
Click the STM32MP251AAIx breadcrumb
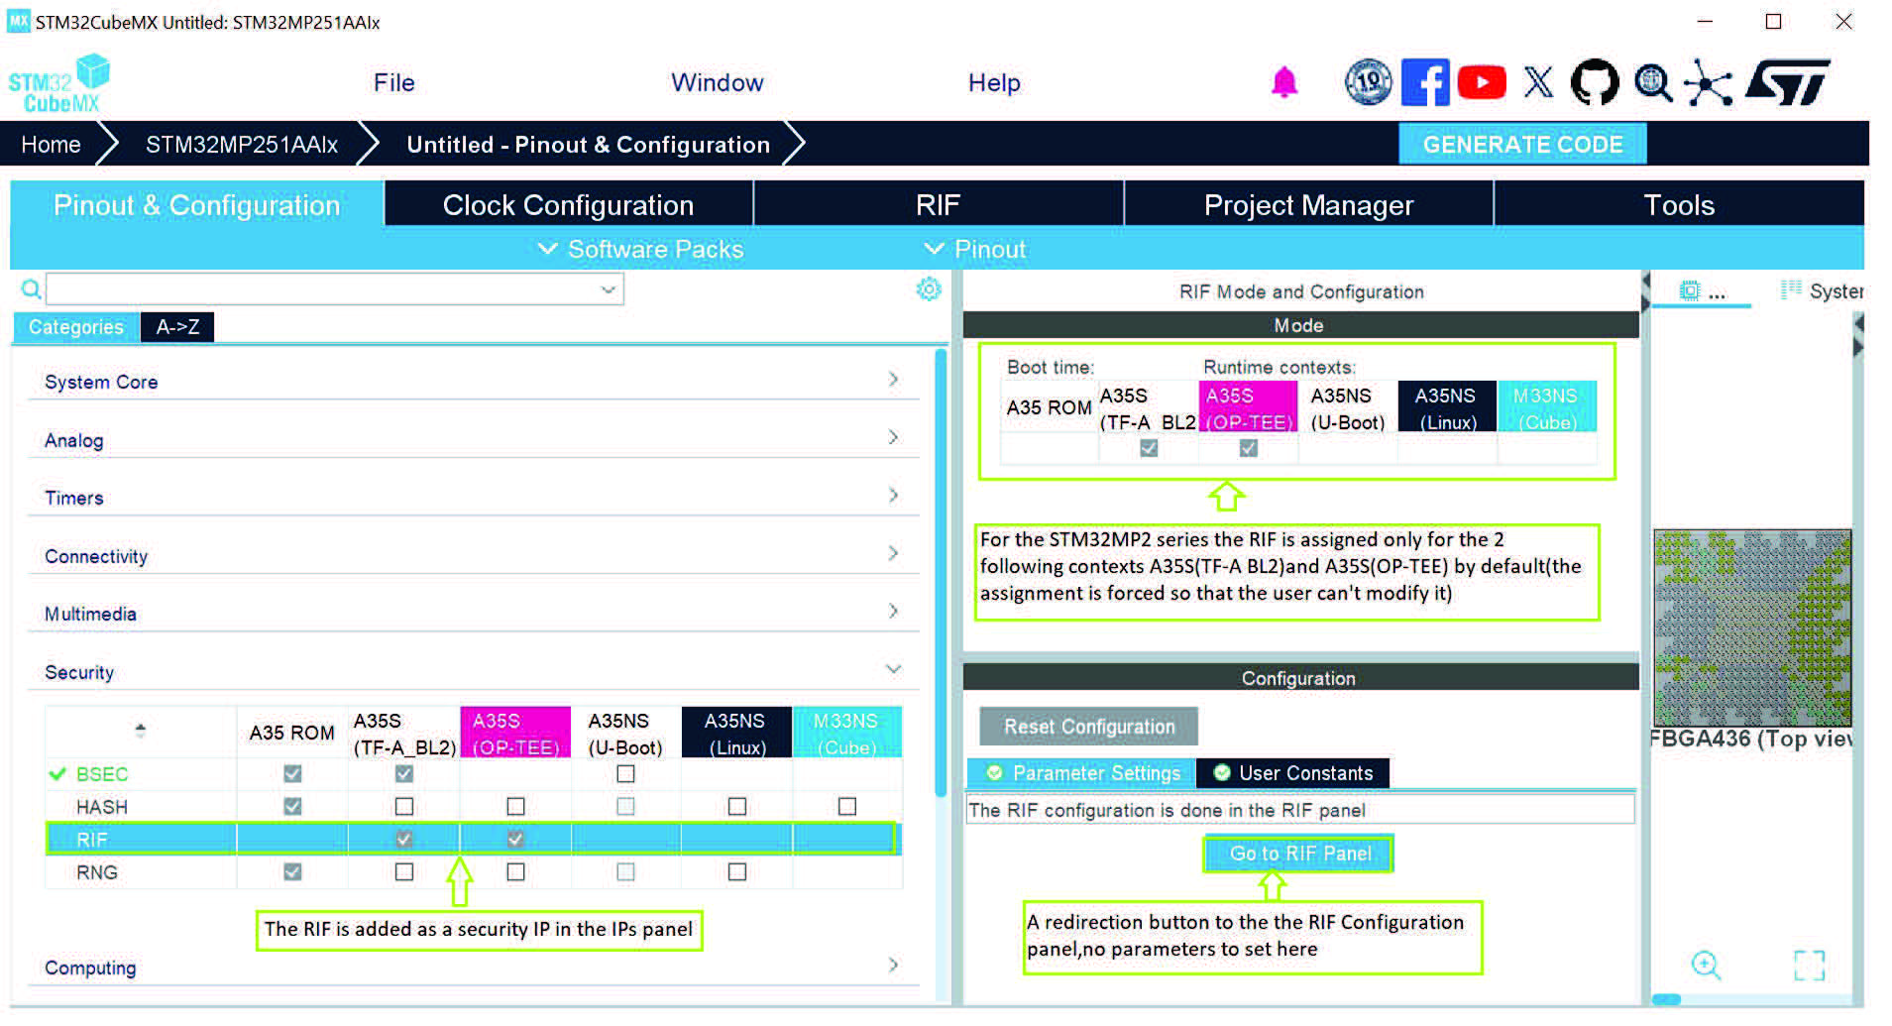(242, 145)
